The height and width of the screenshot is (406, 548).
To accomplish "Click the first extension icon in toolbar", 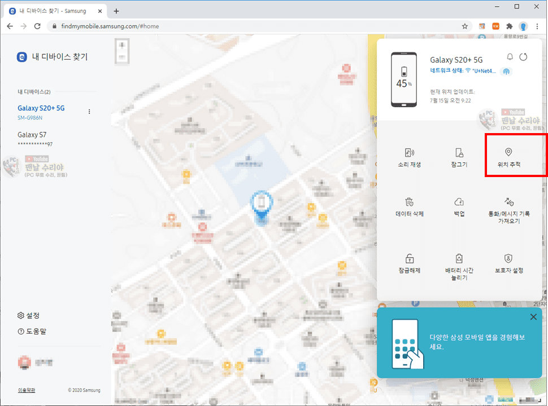I will pyautogui.click(x=482, y=26).
